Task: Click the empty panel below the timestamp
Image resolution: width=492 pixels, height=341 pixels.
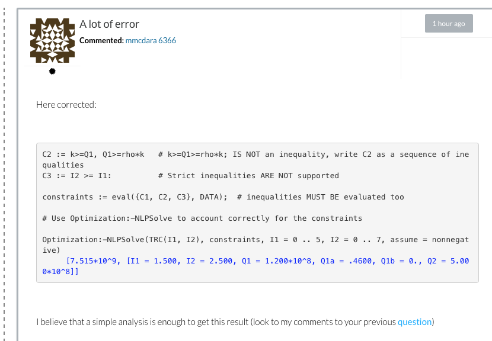Action: (446, 58)
